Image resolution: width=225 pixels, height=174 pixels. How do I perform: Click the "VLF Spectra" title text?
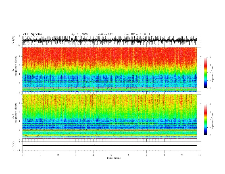32,34
